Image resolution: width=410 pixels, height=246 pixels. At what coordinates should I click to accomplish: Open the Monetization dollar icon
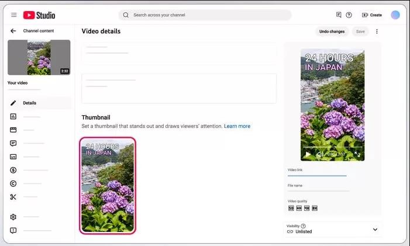13,170
